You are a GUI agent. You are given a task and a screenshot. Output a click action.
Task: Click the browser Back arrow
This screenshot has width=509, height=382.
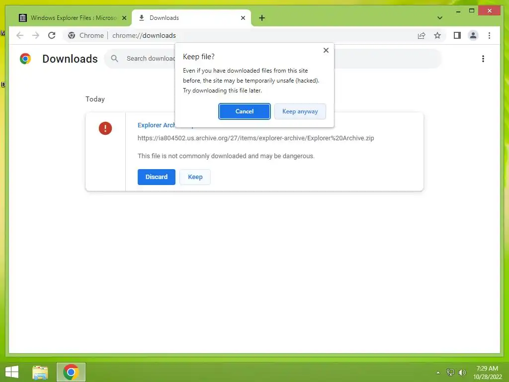pos(20,35)
